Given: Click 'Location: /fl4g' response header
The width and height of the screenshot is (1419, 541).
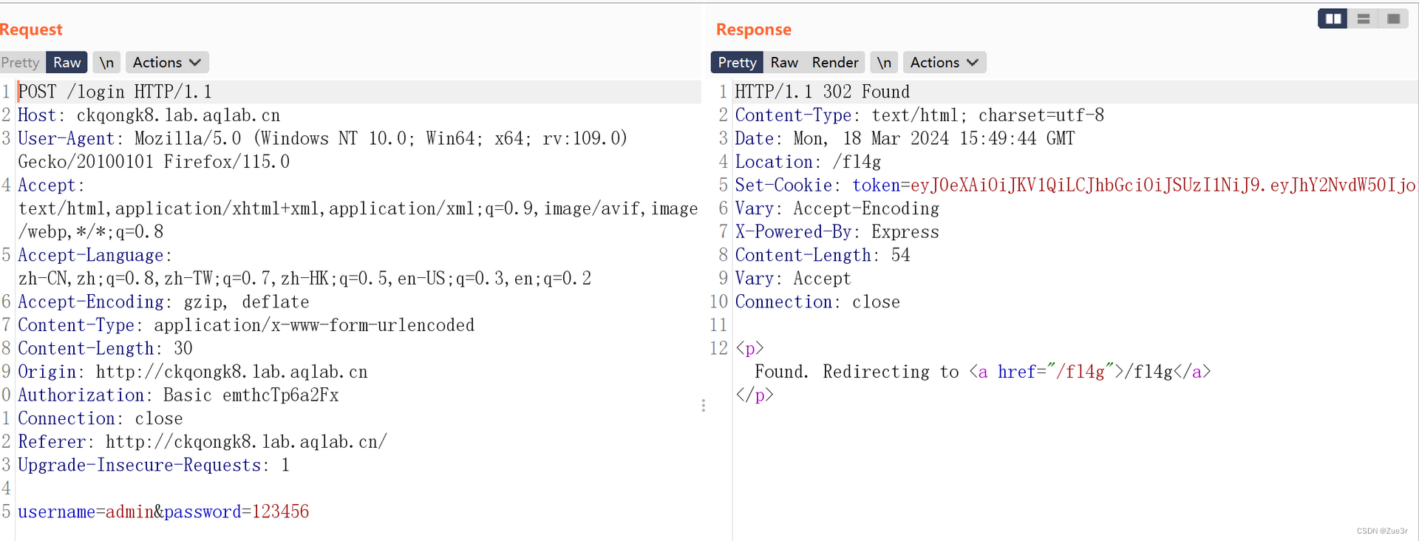Looking at the screenshot, I should click(808, 162).
